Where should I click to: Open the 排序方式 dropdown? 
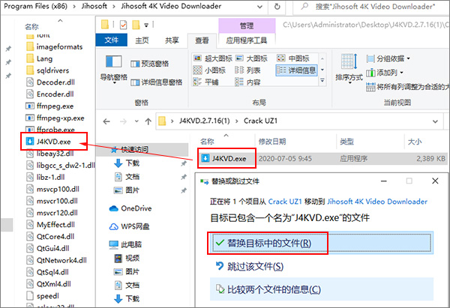coord(349,69)
